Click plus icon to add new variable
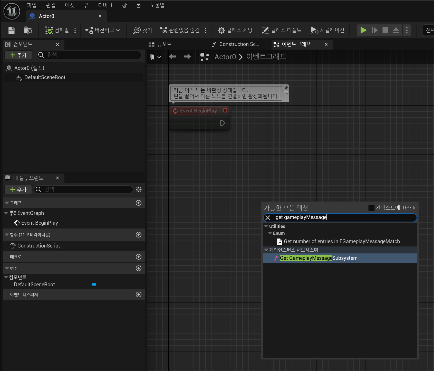 click(139, 268)
